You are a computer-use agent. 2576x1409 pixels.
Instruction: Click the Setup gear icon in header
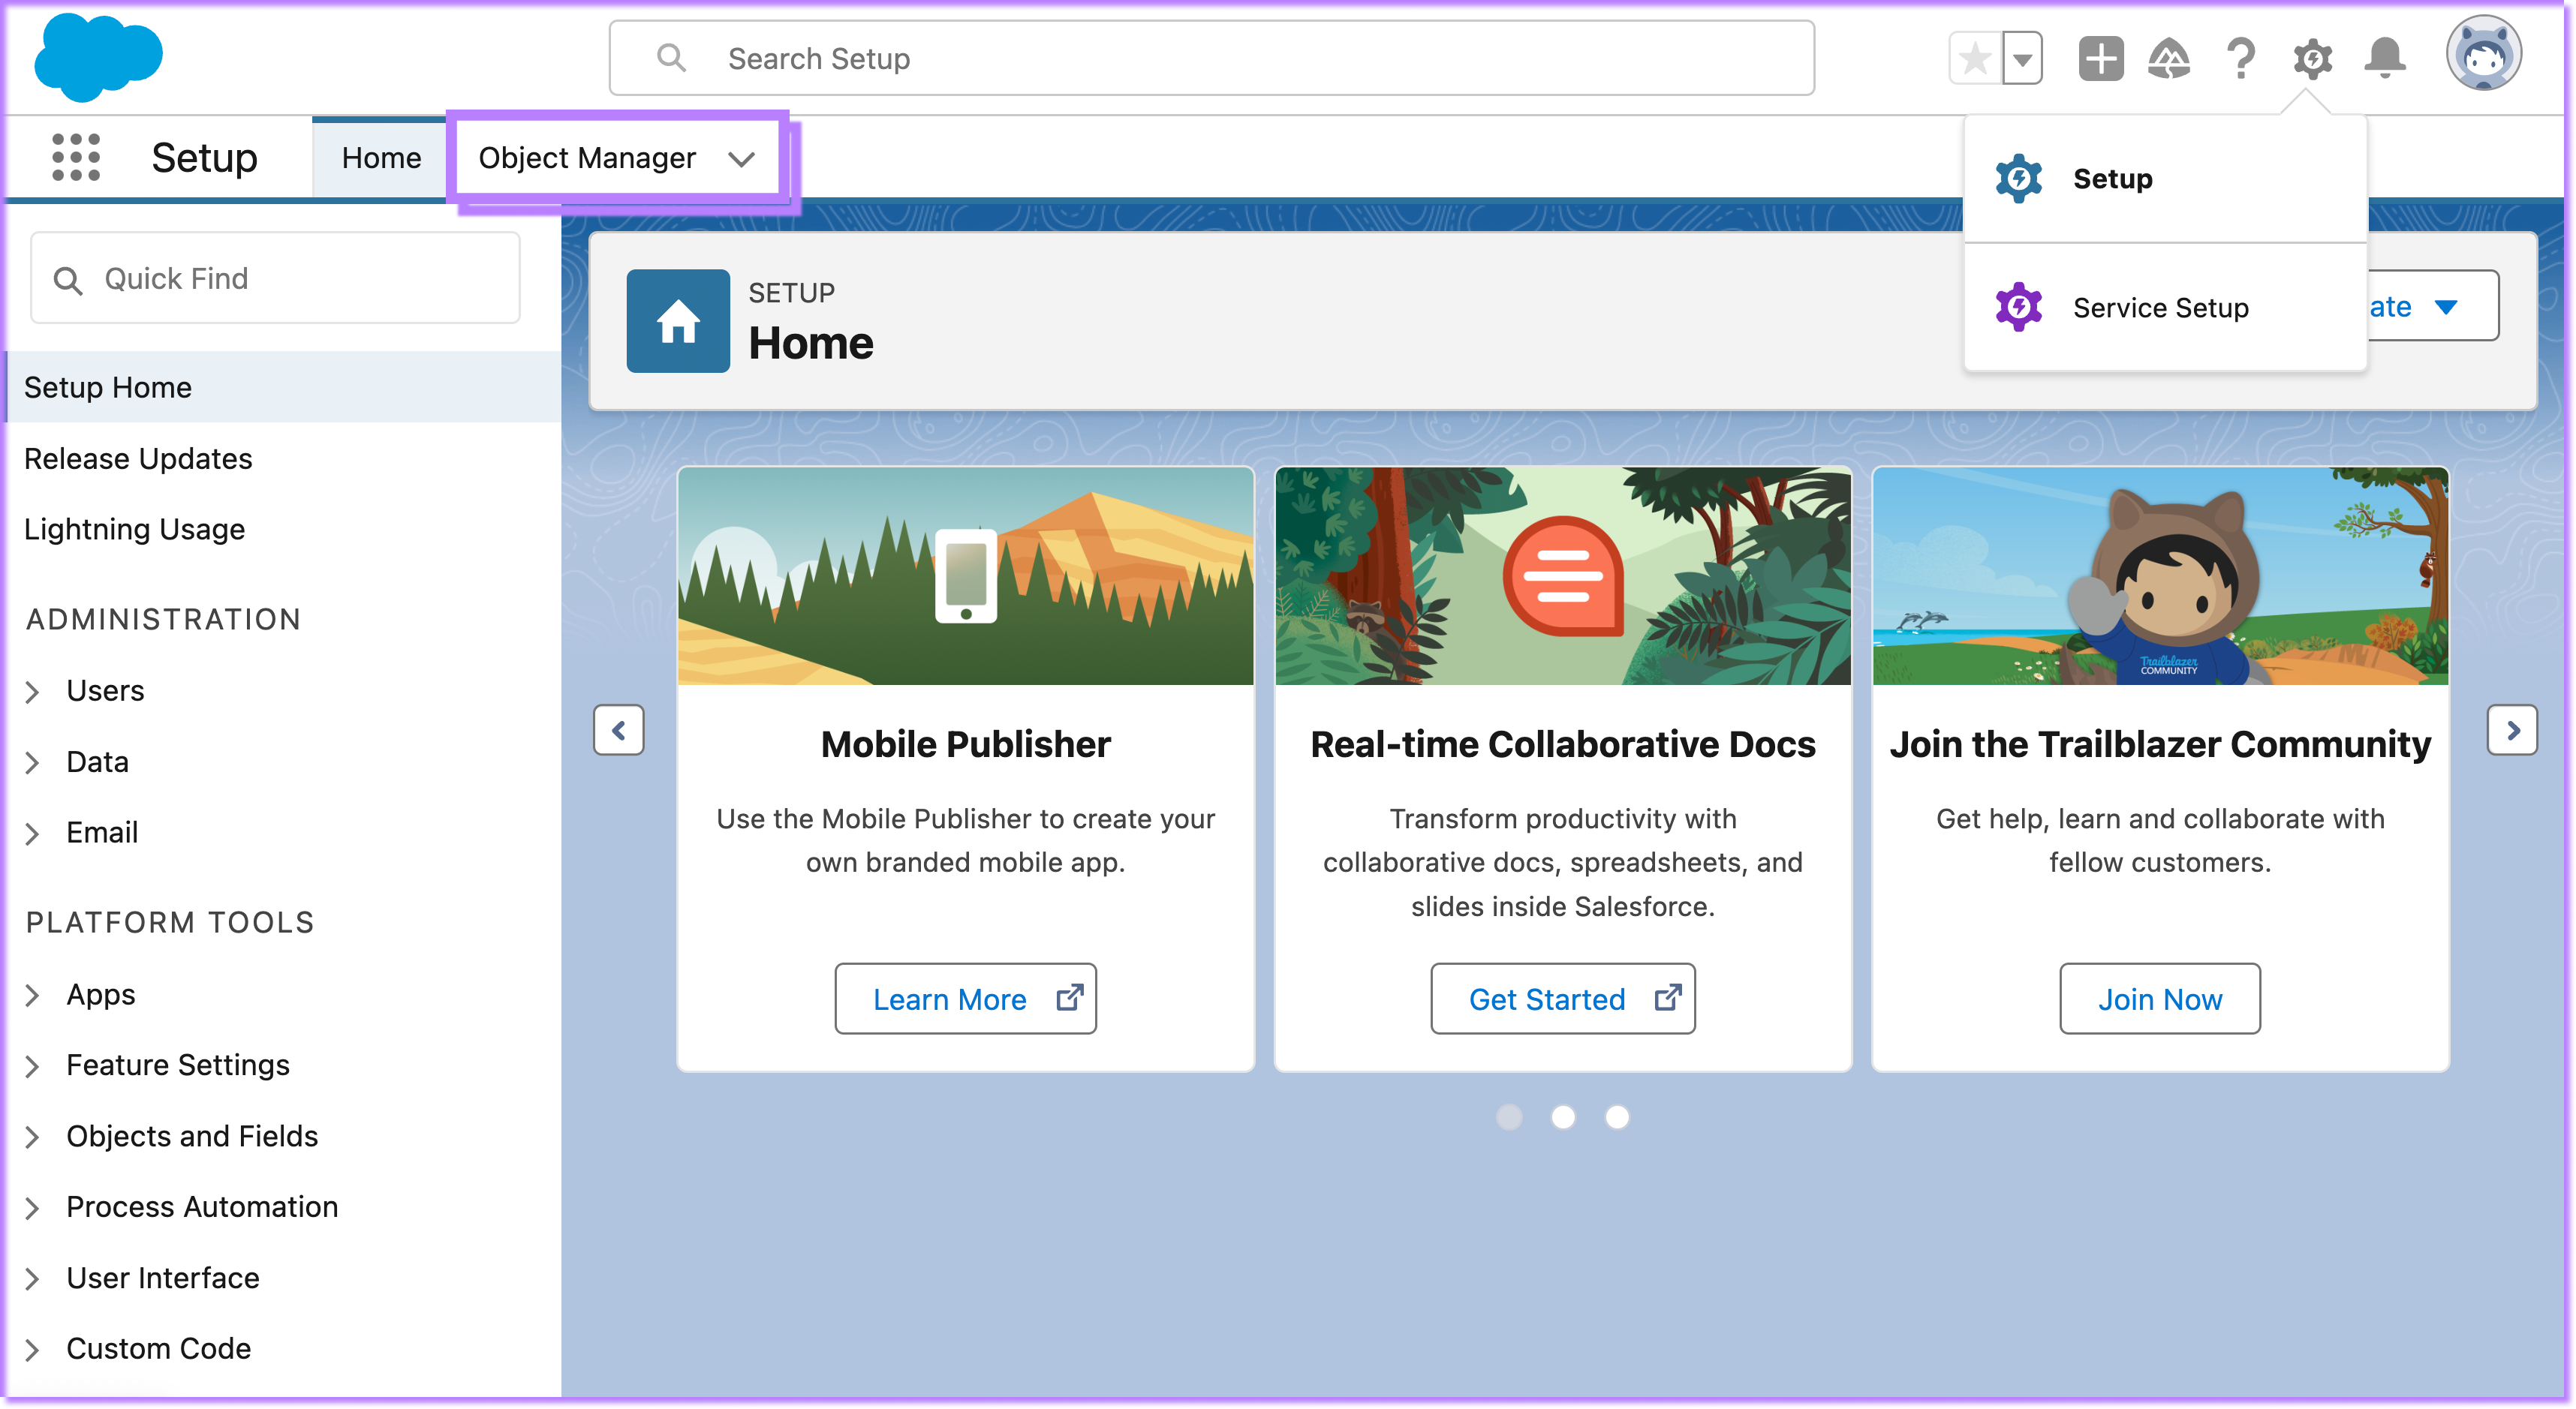point(2312,59)
